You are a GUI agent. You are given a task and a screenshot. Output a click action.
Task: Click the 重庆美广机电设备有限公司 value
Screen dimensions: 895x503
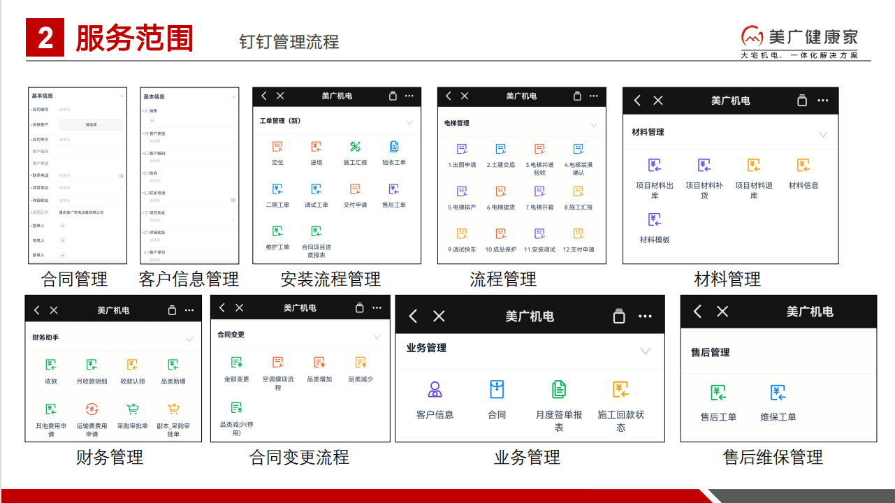pos(82,212)
